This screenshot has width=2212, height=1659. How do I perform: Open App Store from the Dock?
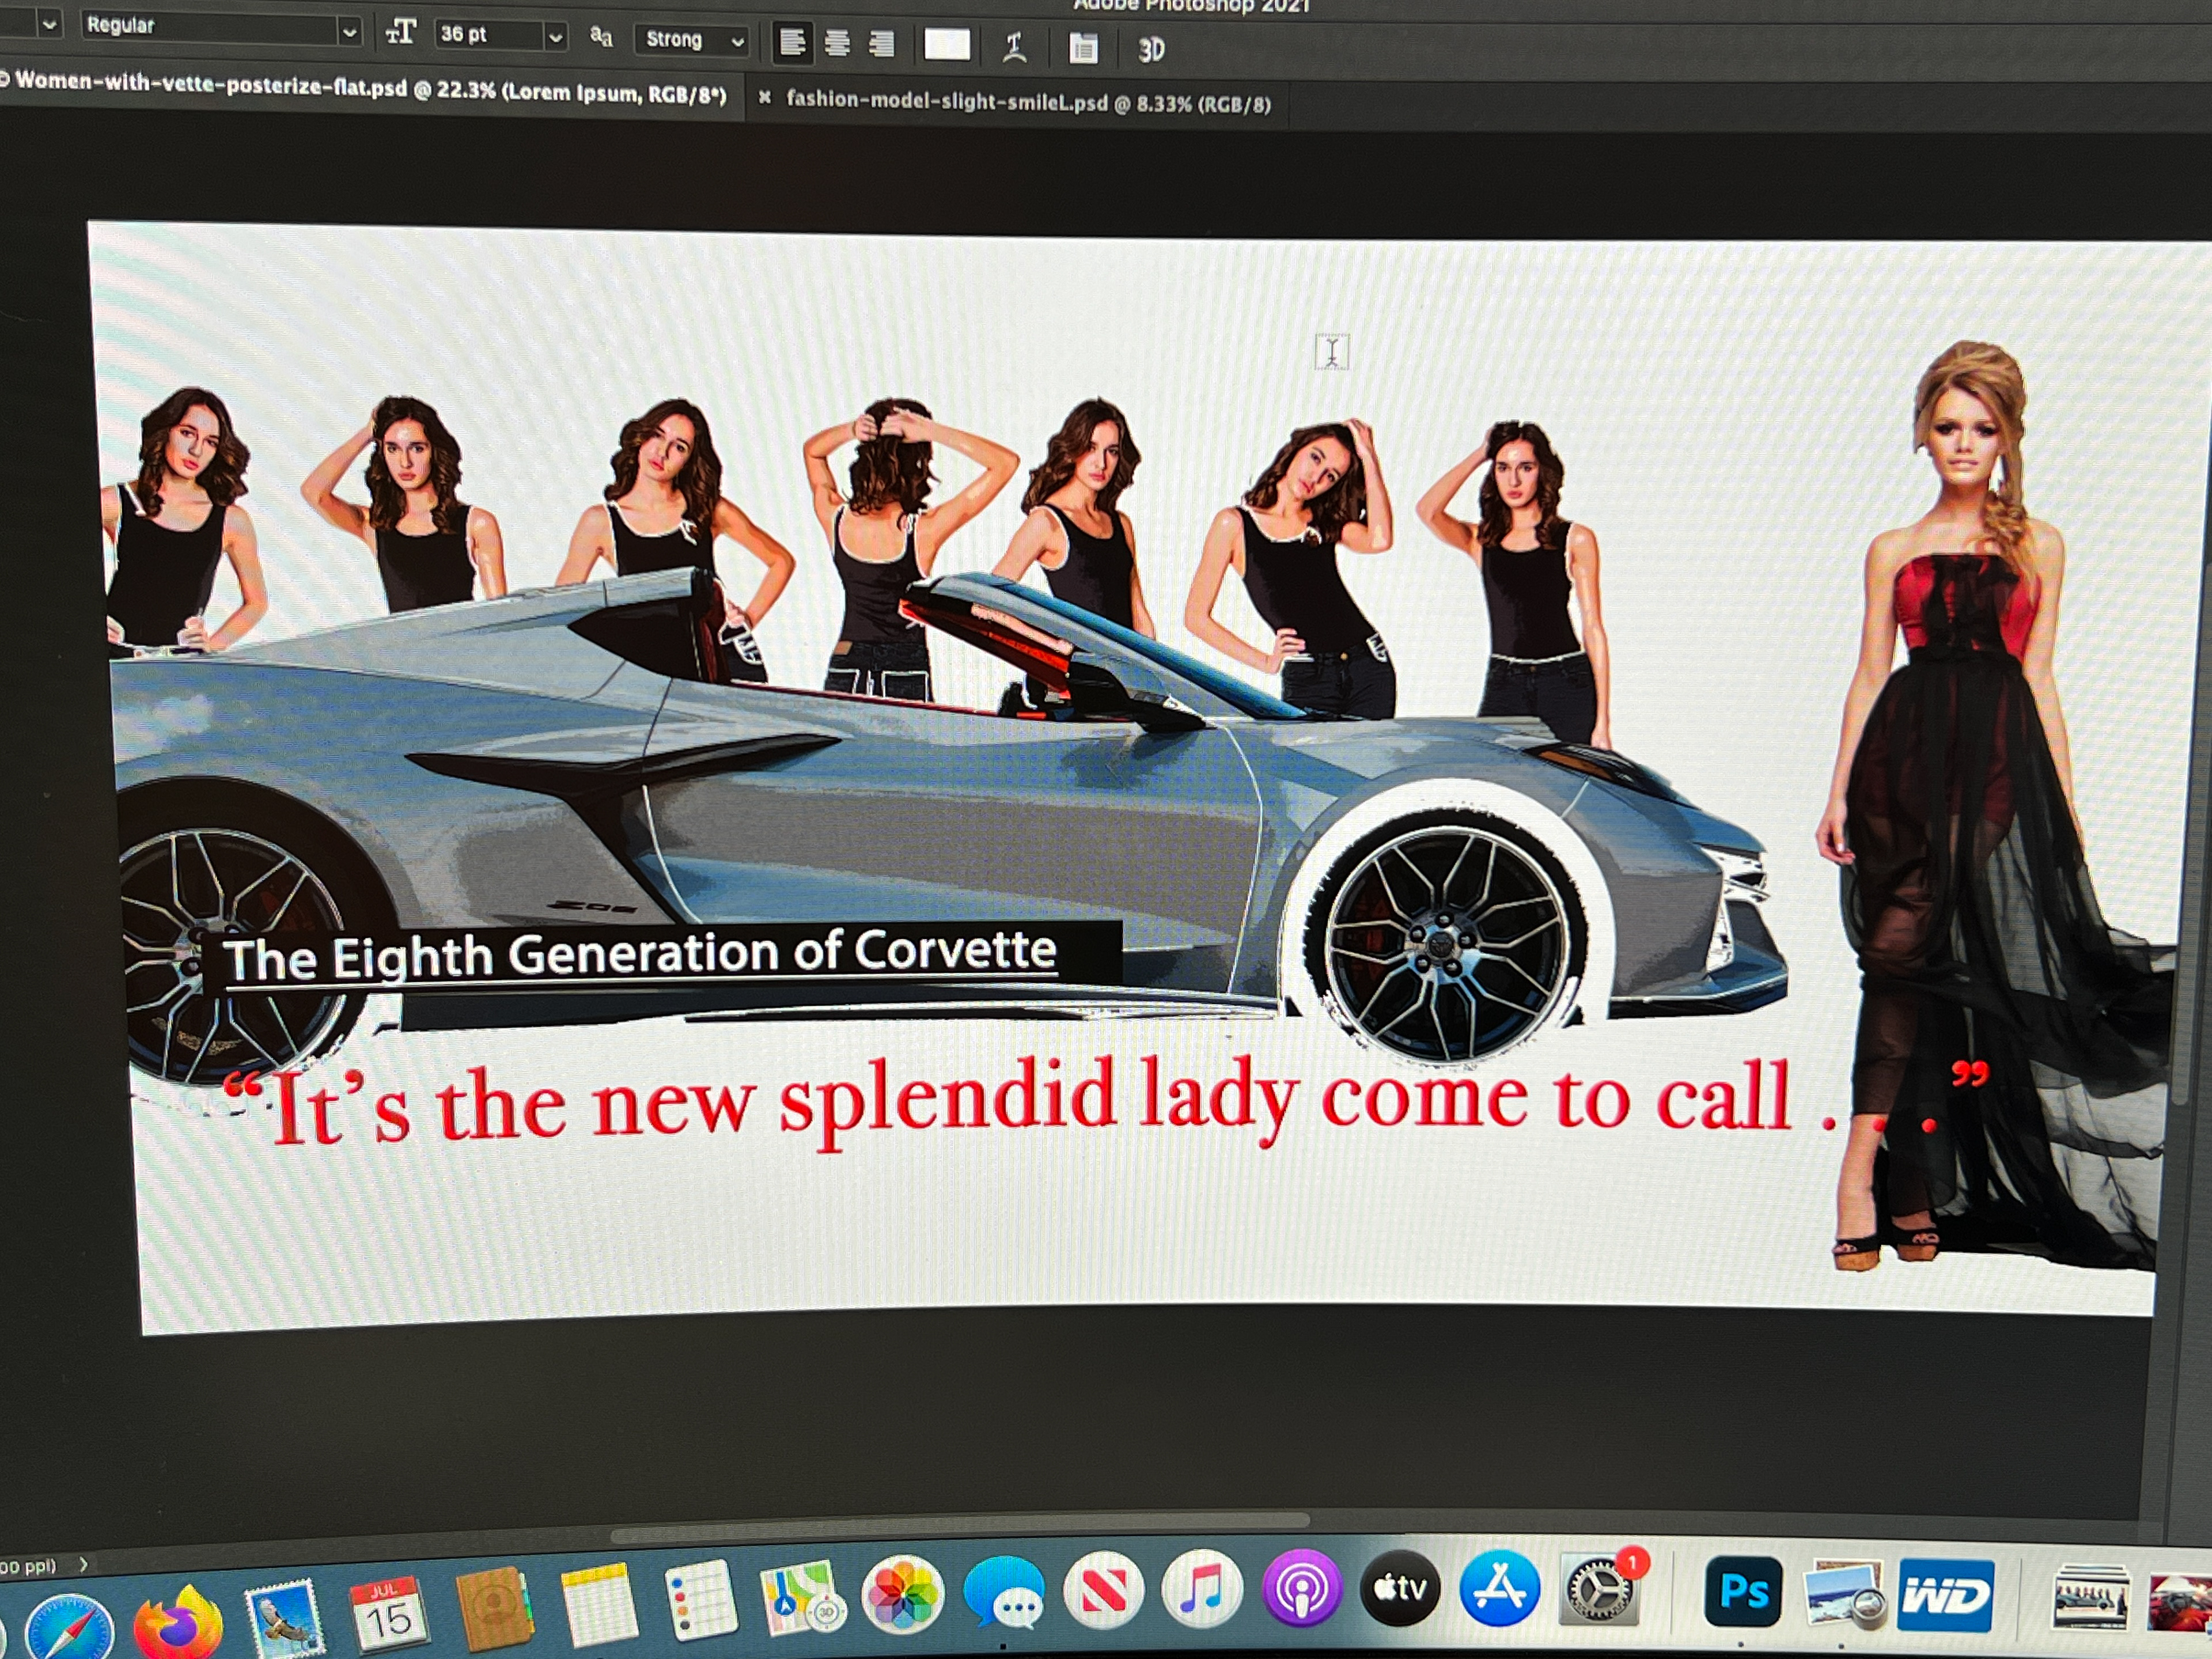[1499, 1588]
